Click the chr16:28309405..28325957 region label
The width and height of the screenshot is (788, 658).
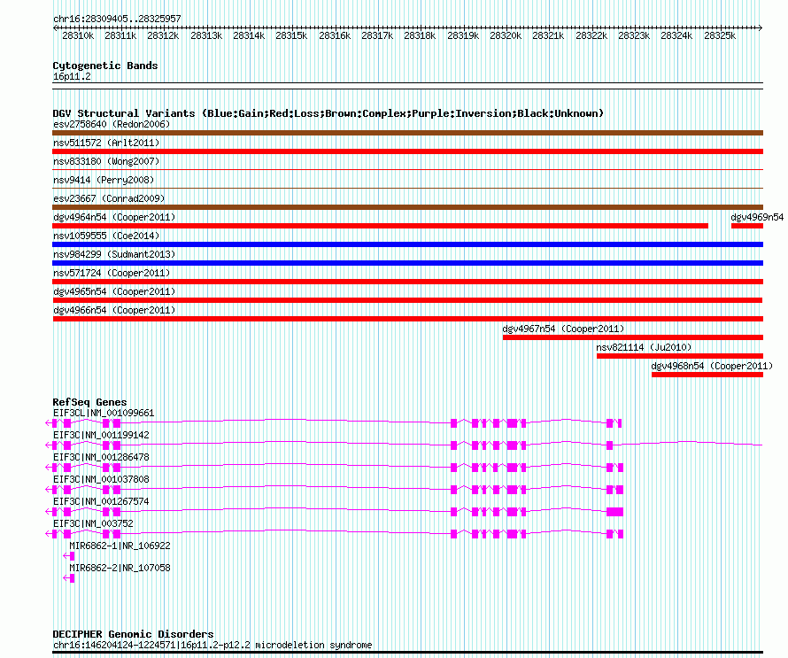tap(117, 19)
